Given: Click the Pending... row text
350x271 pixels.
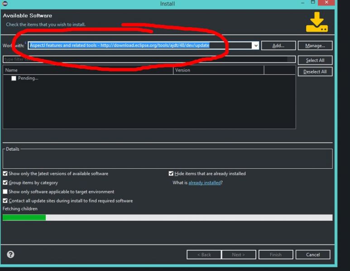Looking at the screenshot, I should [x=28, y=78].
